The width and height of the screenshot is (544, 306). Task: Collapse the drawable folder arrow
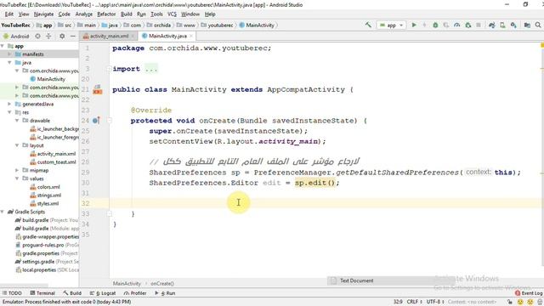[x=17, y=121]
